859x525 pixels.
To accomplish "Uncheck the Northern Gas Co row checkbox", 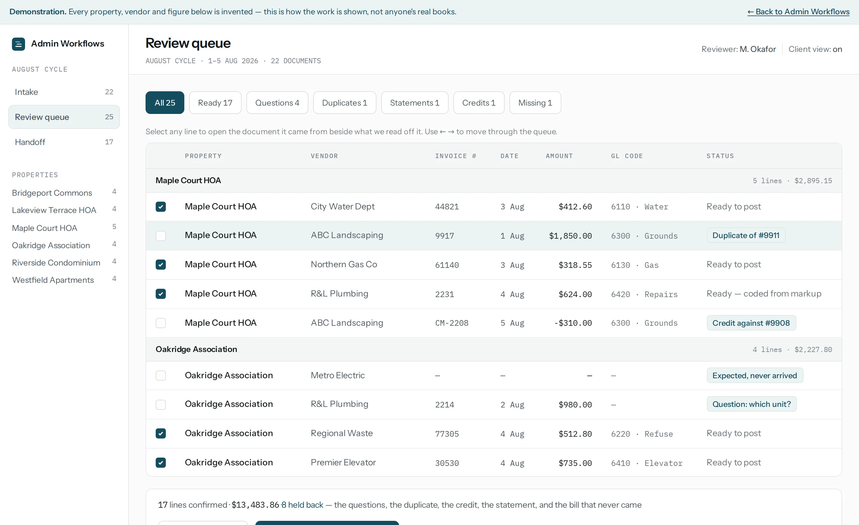I will tap(161, 265).
